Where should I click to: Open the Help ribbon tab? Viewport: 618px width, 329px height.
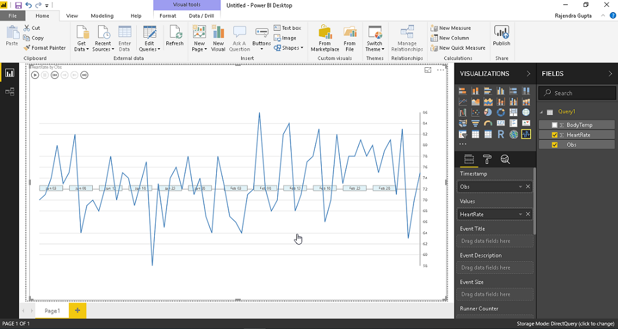[x=136, y=16]
